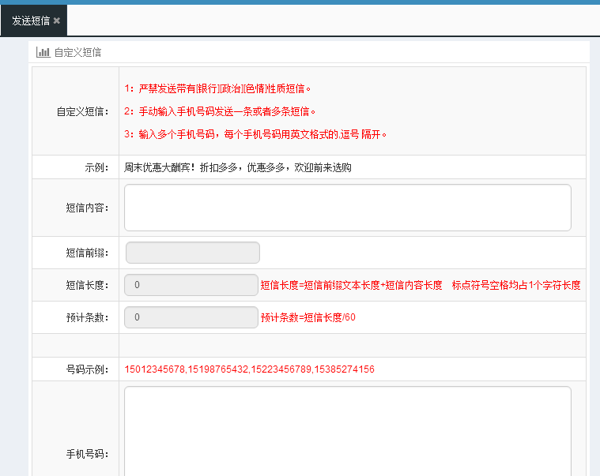Image resolution: width=600 pixels, height=476 pixels.
Task: Click the bar chart icon beside 自定义短信
Action: point(43,52)
